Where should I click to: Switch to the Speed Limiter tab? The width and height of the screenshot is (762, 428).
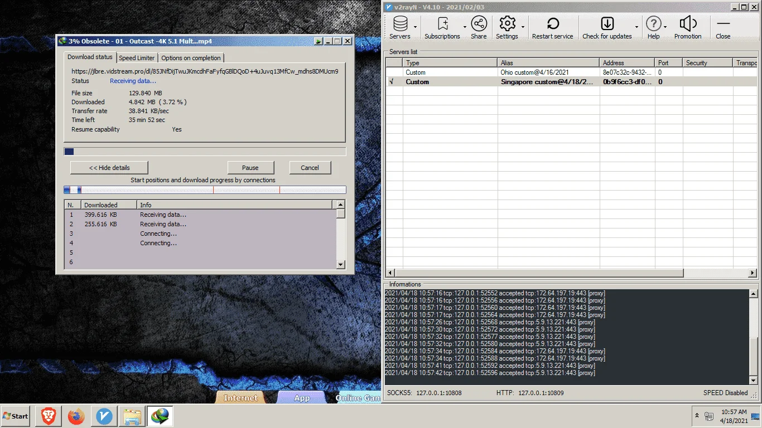tap(137, 58)
